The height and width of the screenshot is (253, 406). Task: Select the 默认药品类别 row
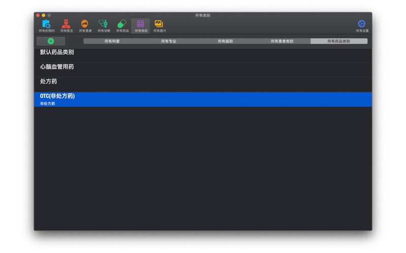click(x=203, y=55)
